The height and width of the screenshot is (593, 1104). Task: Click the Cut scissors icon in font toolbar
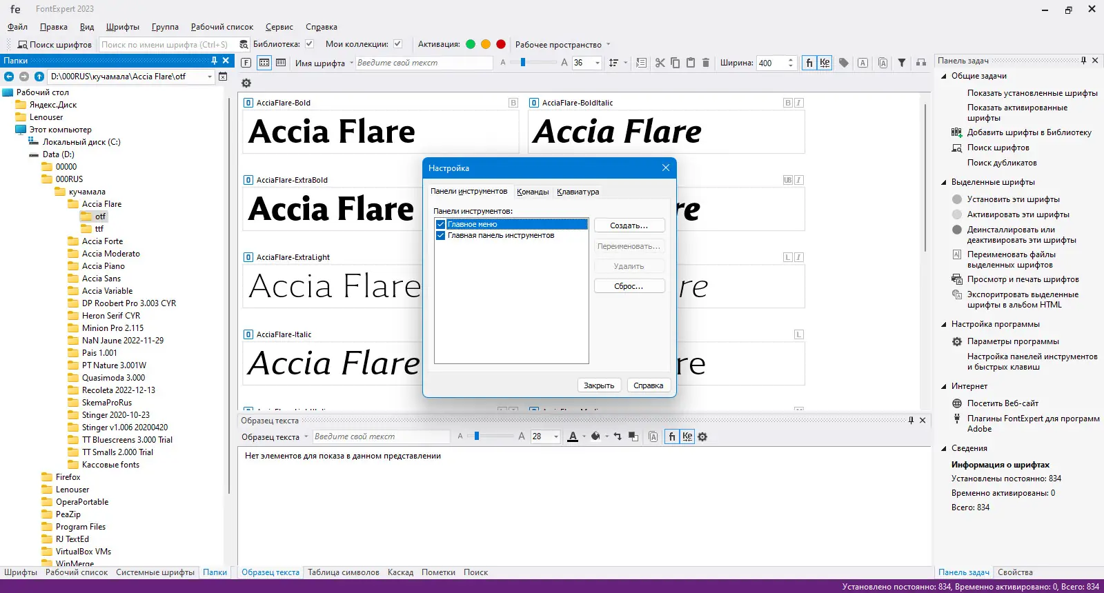point(660,63)
